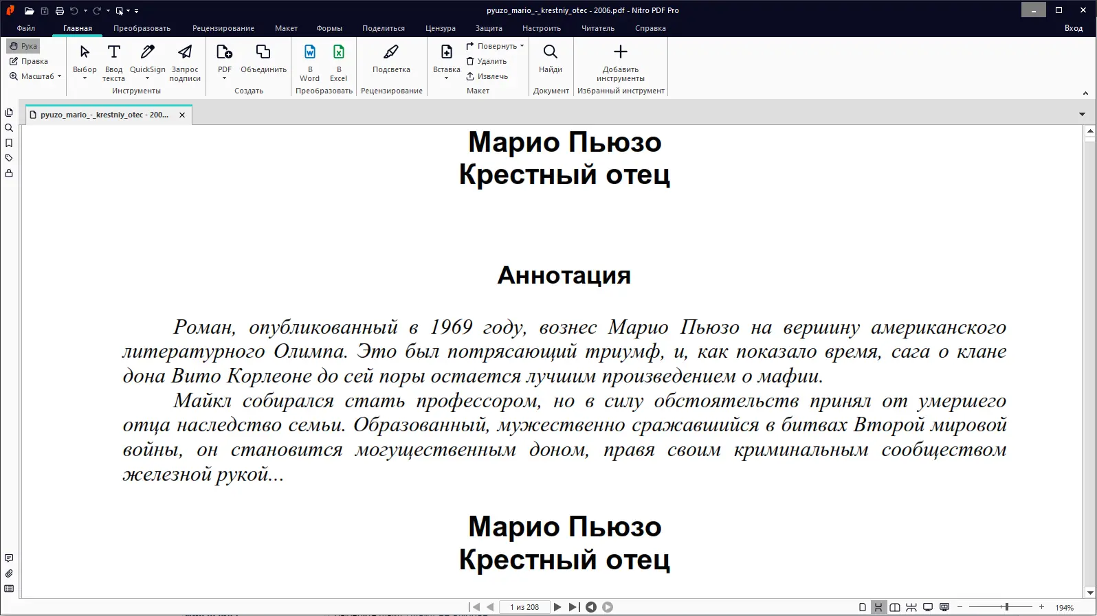Viewport: 1097px width, 616px height.
Task: Open a file with the folder icon
Action: point(29,11)
